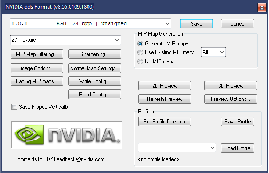This screenshot has width=269, height=173.
Task: Open 3D Preview
Action: pos(231,85)
